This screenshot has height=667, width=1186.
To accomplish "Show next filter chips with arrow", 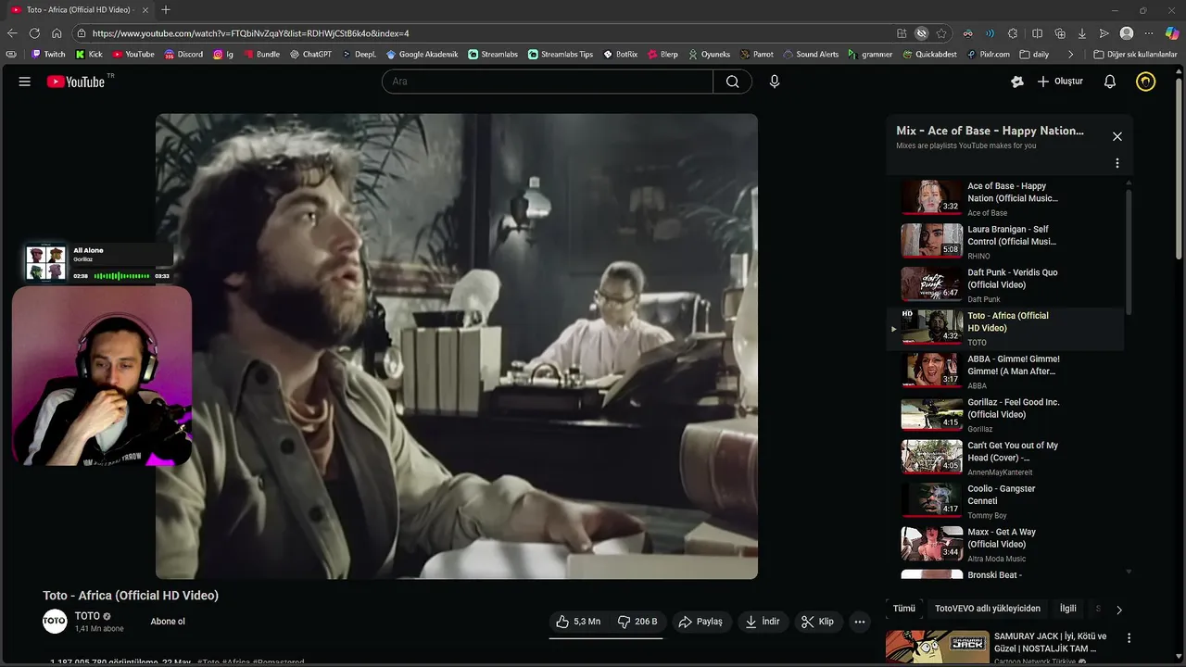I will pyautogui.click(x=1118, y=610).
